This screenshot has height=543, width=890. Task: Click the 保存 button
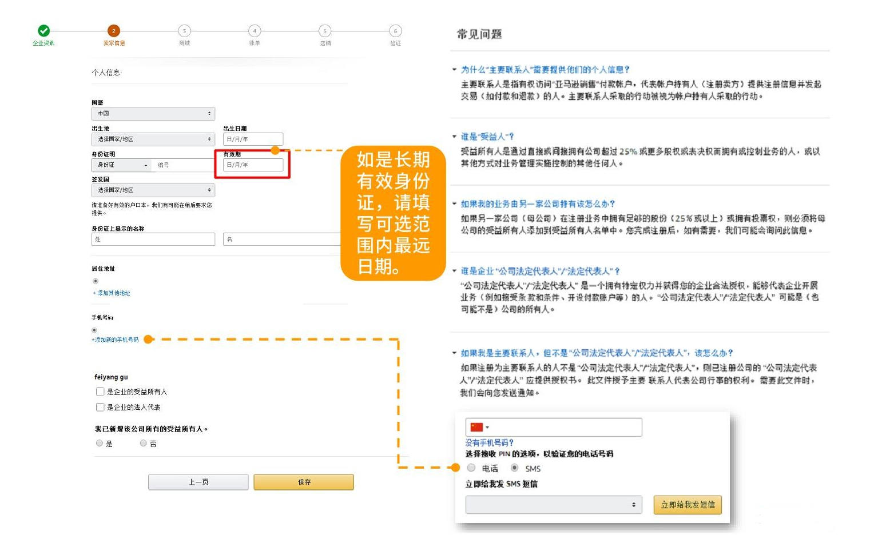tap(304, 482)
